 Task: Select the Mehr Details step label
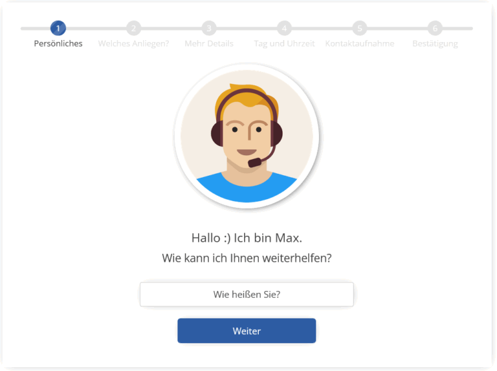209,43
